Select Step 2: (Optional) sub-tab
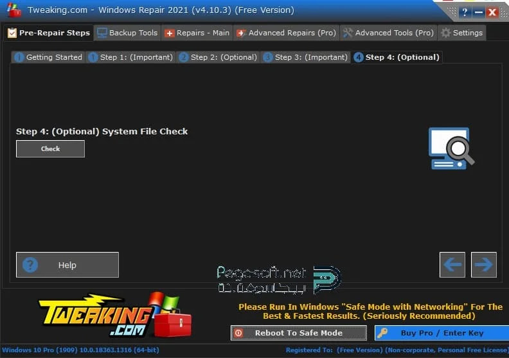 point(218,57)
